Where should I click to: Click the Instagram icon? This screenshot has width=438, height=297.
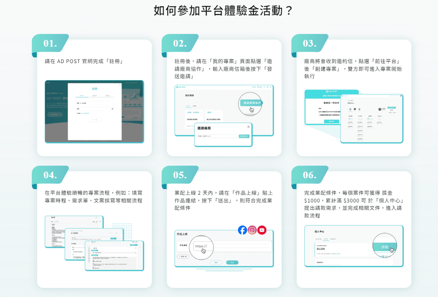click(252, 230)
